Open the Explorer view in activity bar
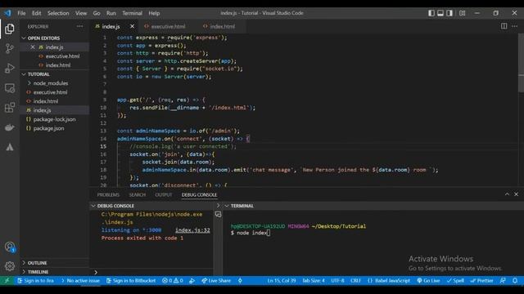This screenshot has width=524, height=294. click(9, 29)
